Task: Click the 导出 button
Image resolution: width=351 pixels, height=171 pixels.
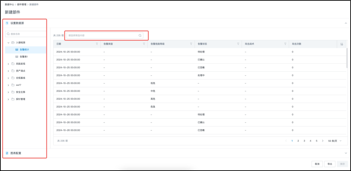Action: coord(330,164)
